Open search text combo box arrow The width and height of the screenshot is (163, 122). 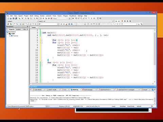coord(58,24)
